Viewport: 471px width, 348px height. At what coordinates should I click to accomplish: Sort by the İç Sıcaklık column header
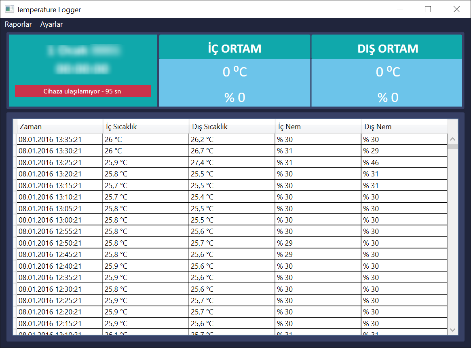146,127
